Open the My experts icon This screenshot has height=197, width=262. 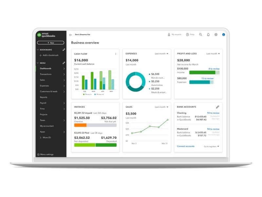click(x=169, y=34)
